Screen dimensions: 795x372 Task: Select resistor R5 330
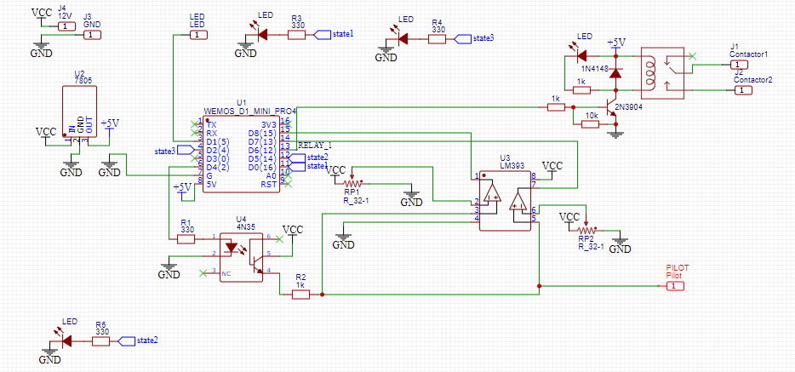click(100, 341)
